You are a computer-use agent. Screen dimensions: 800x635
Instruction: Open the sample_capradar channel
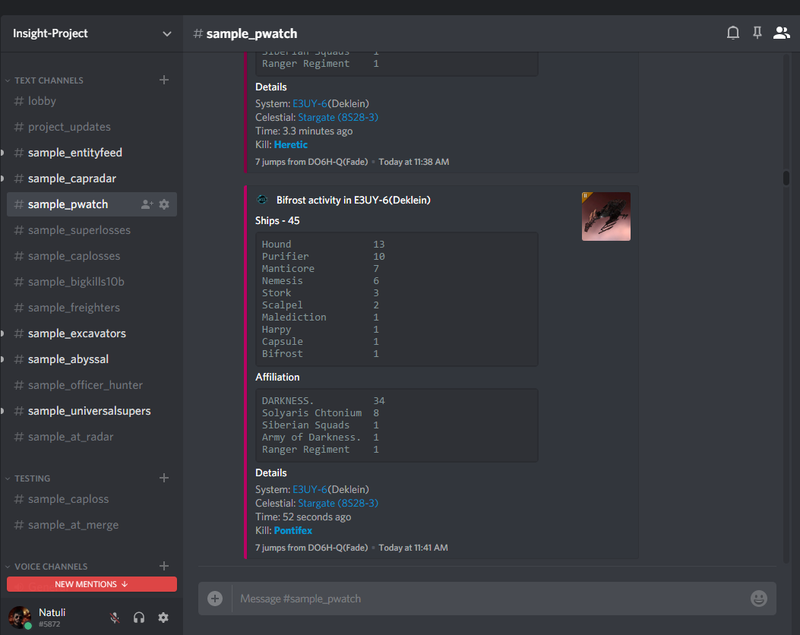(92, 178)
